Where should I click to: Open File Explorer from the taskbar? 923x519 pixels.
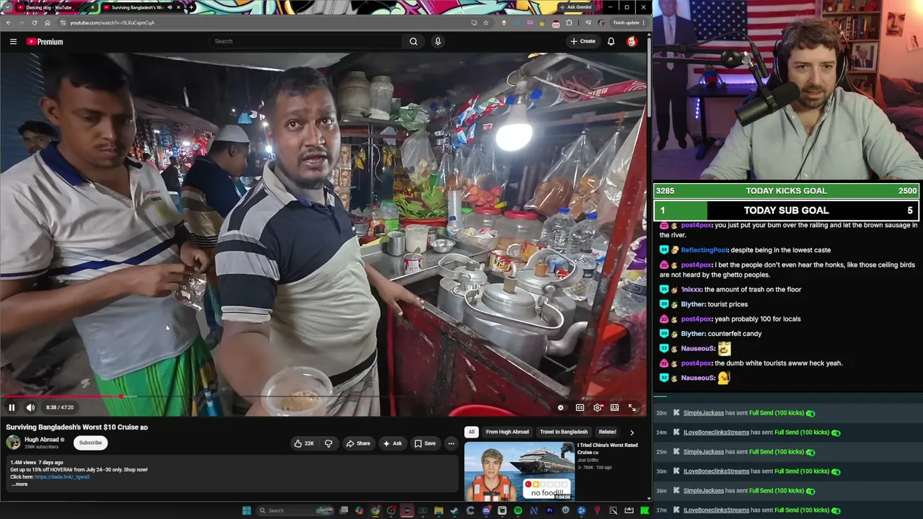click(x=438, y=510)
